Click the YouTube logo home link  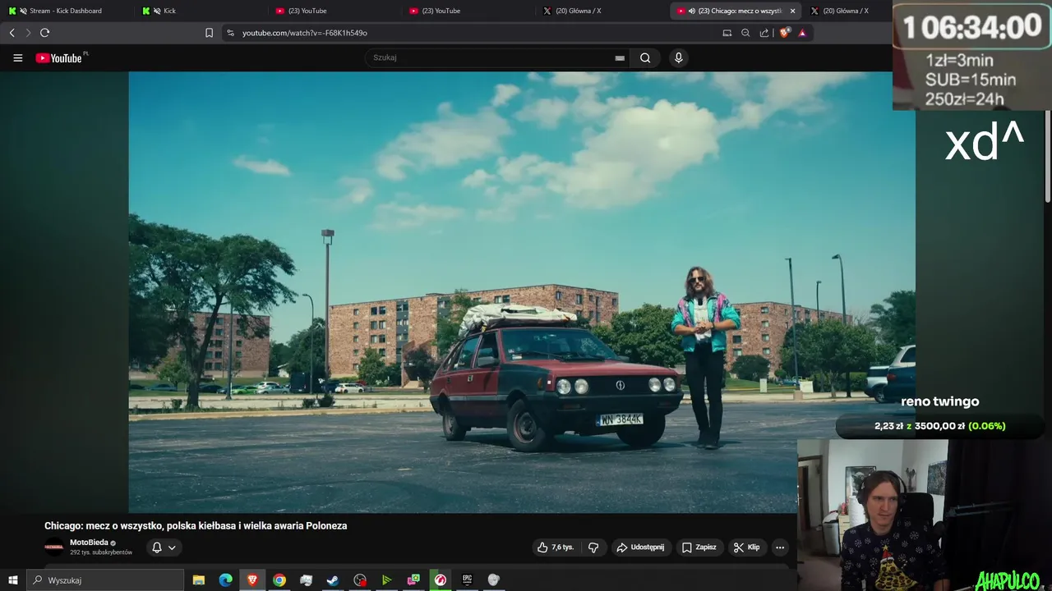tap(60, 58)
